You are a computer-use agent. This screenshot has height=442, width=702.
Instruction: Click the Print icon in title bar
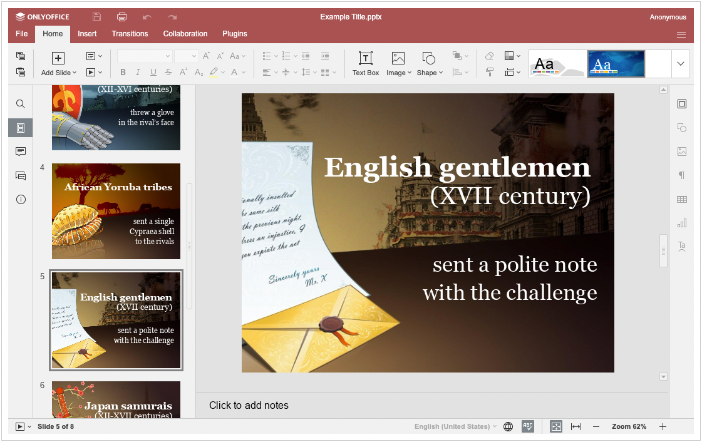[121, 17]
